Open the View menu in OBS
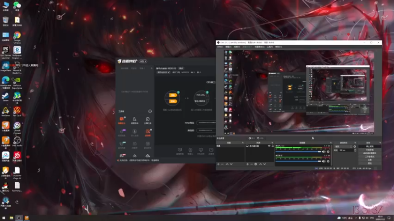 point(237,47)
